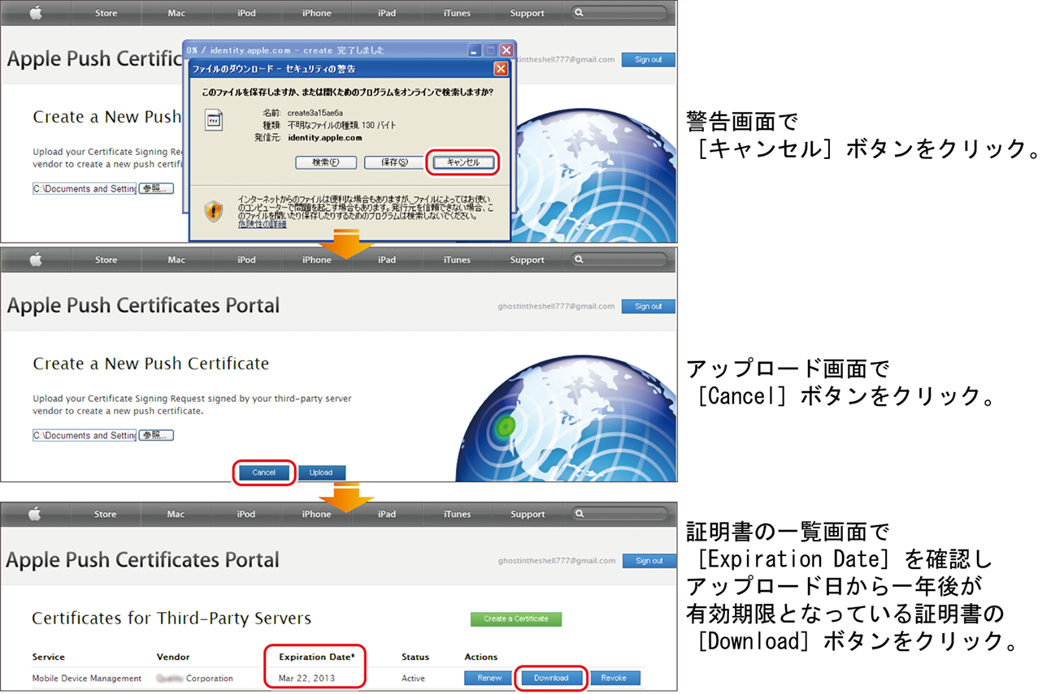Click キャンセル in the file download warning dialog
The height and width of the screenshot is (694, 1051).
coord(461,162)
